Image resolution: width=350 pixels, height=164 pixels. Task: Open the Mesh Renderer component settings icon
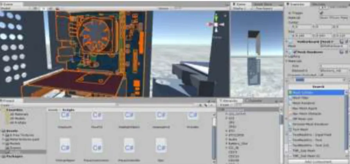tap(346, 52)
